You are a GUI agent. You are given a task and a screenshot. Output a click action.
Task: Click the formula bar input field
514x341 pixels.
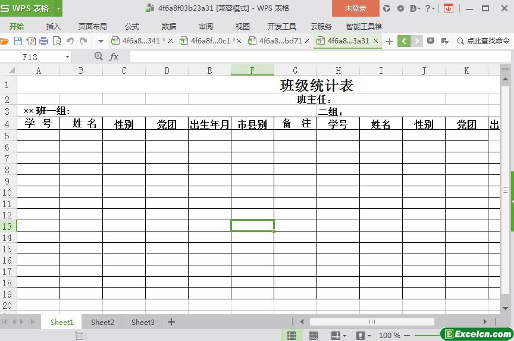pos(320,57)
